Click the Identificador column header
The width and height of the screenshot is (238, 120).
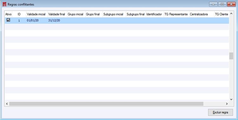[155, 14]
